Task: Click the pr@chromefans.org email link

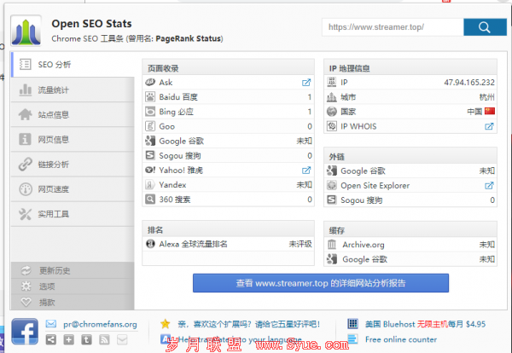Action: coord(100,324)
